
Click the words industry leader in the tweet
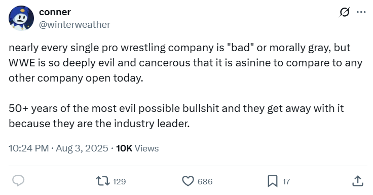click(152, 124)
